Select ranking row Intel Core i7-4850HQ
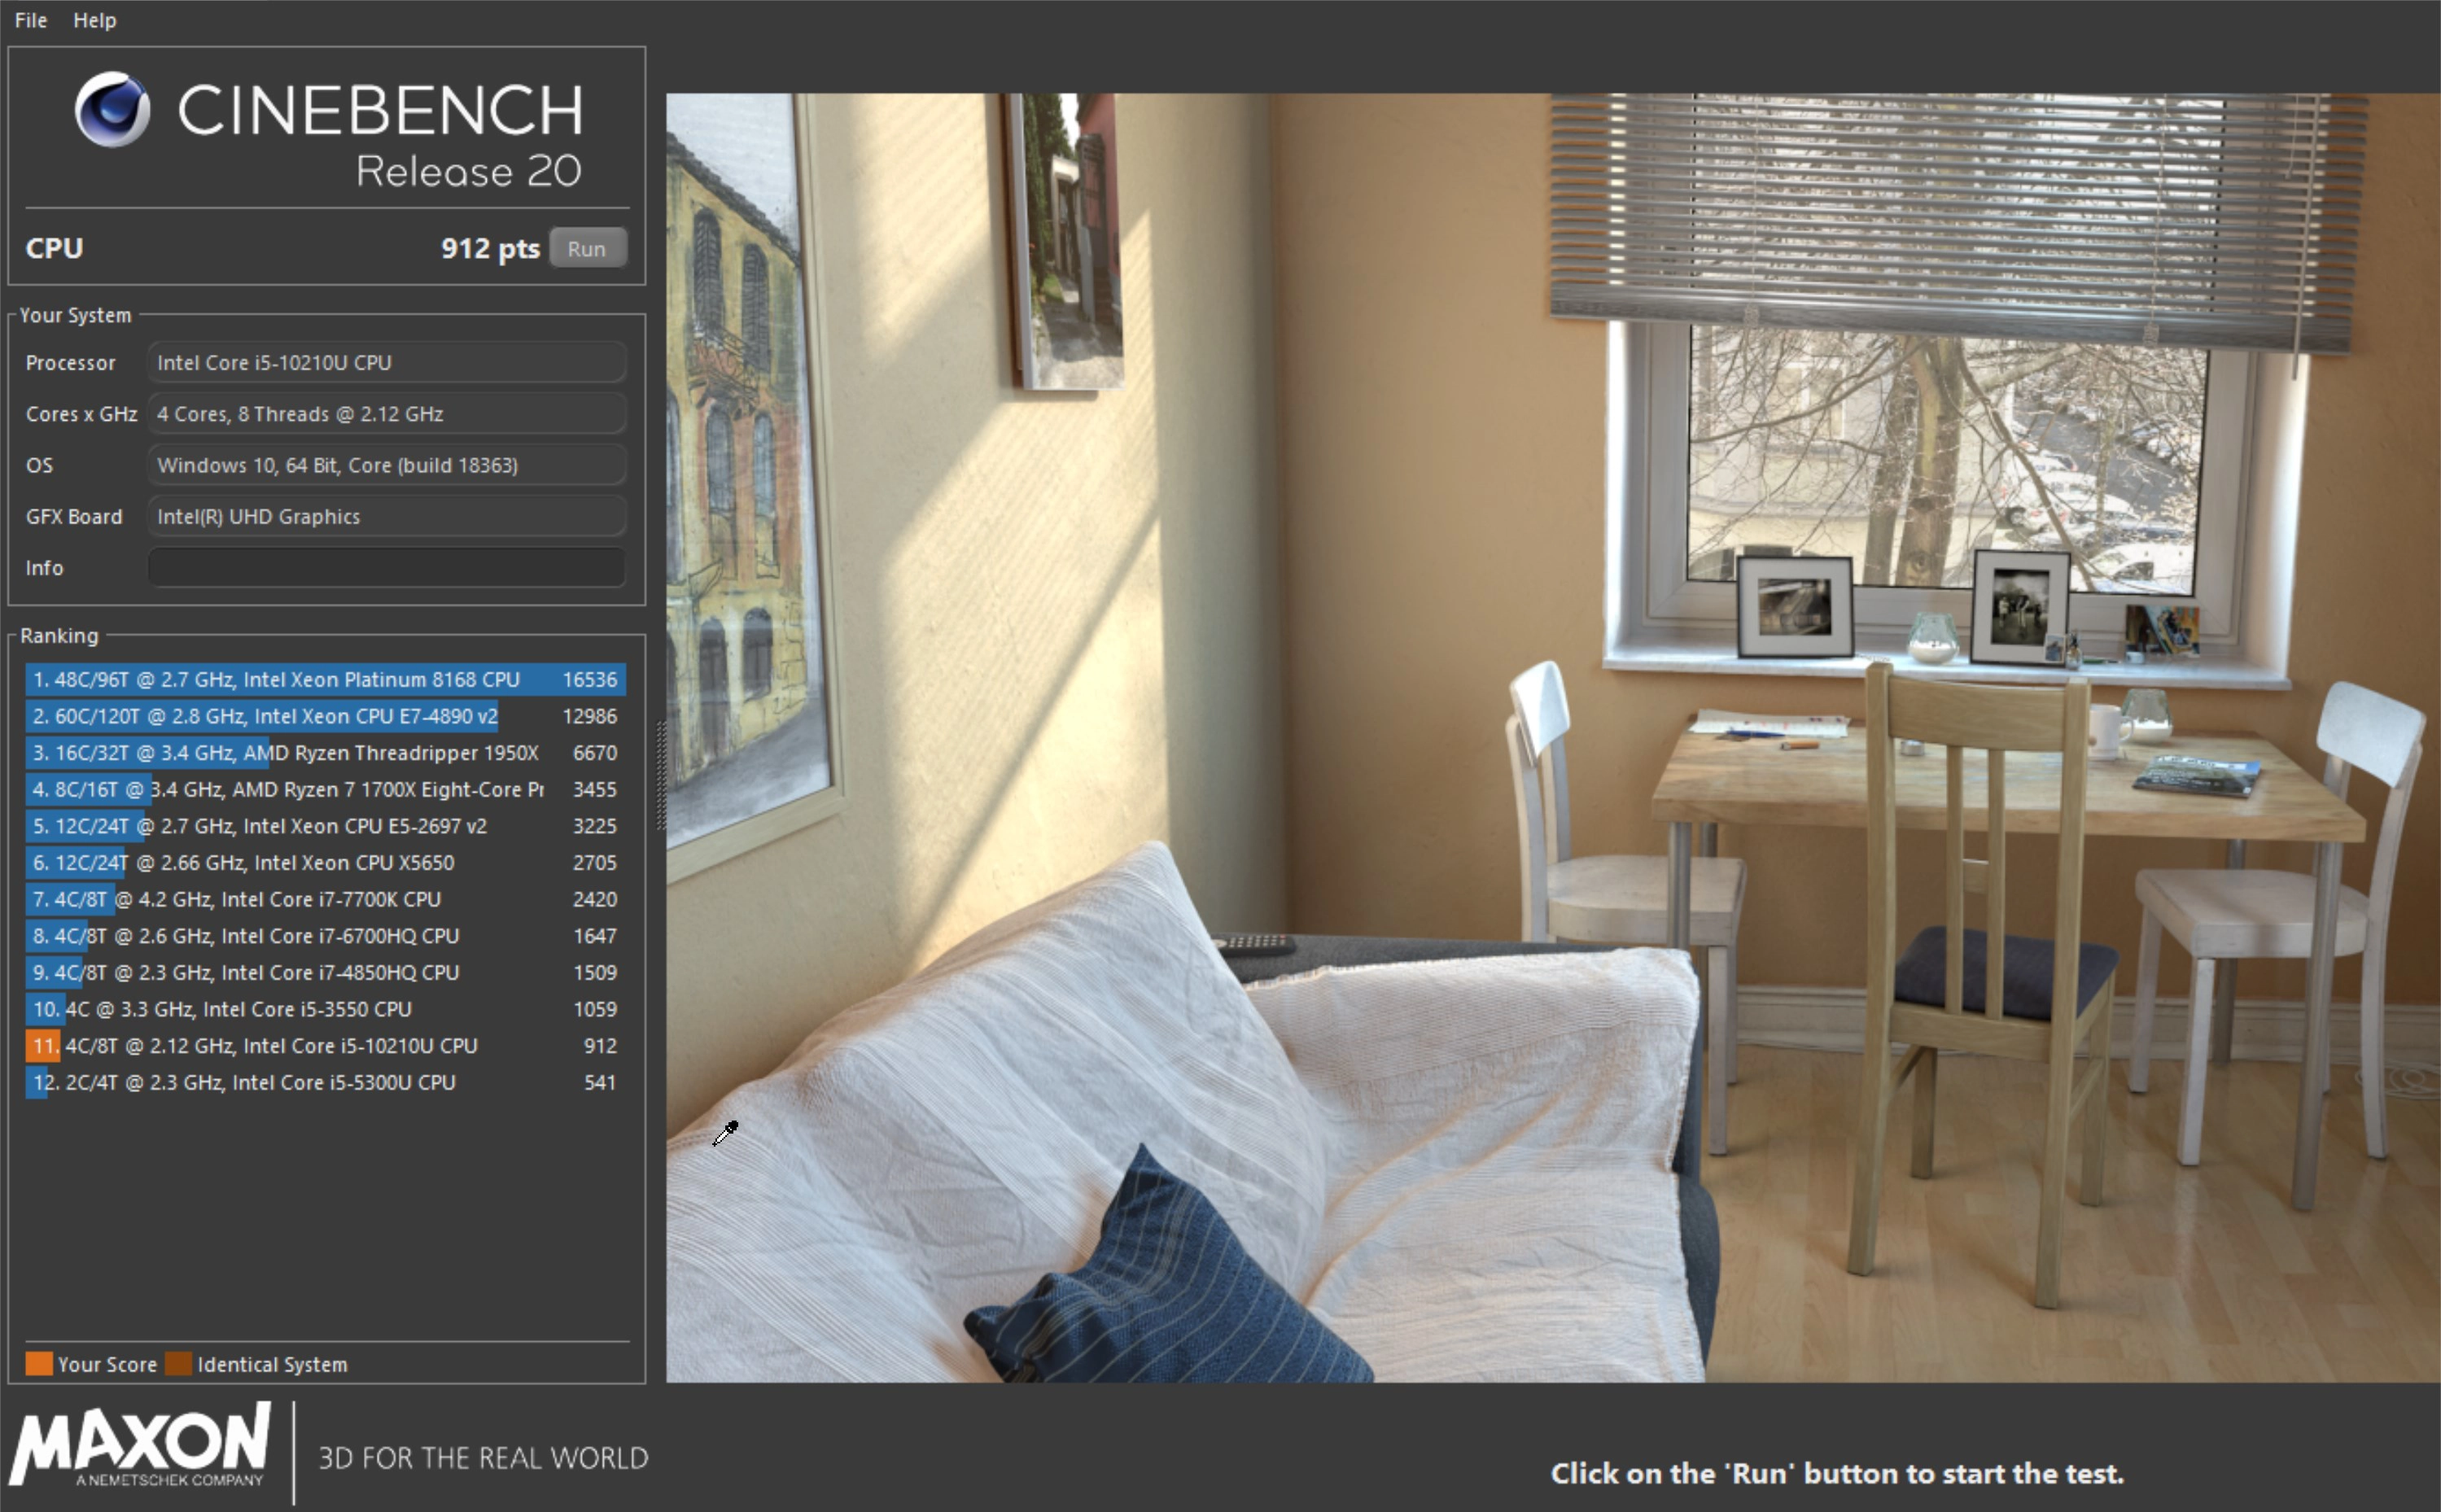The width and height of the screenshot is (2441, 1512). tap(325, 972)
